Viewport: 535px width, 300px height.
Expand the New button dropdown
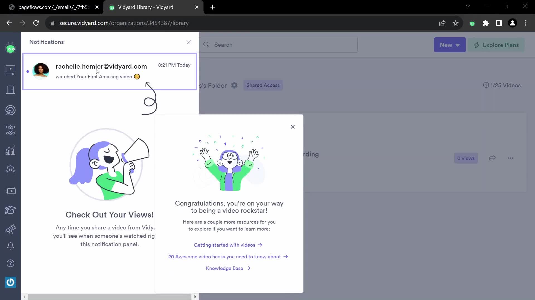click(x=459, y=45)
